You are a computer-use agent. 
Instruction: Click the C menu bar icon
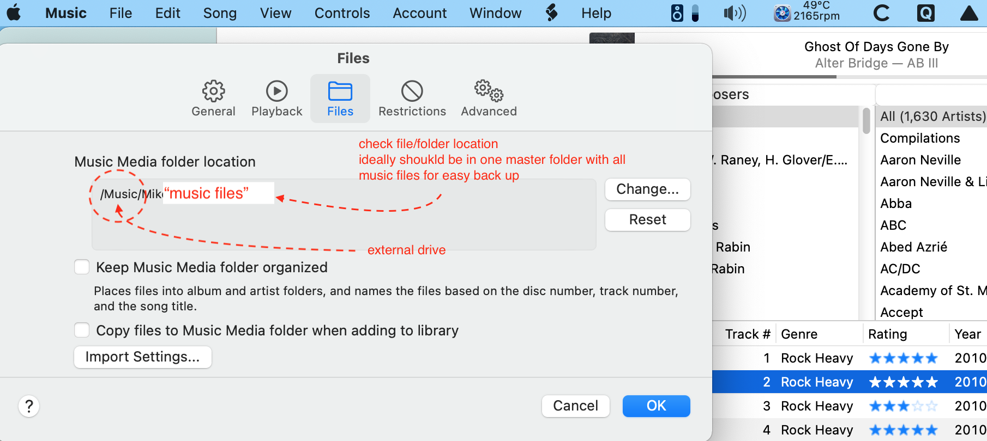point(881,13)
